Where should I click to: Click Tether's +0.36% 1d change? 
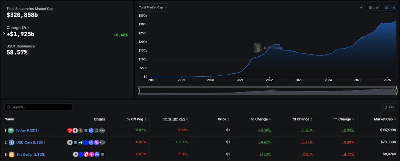(265, 130)
